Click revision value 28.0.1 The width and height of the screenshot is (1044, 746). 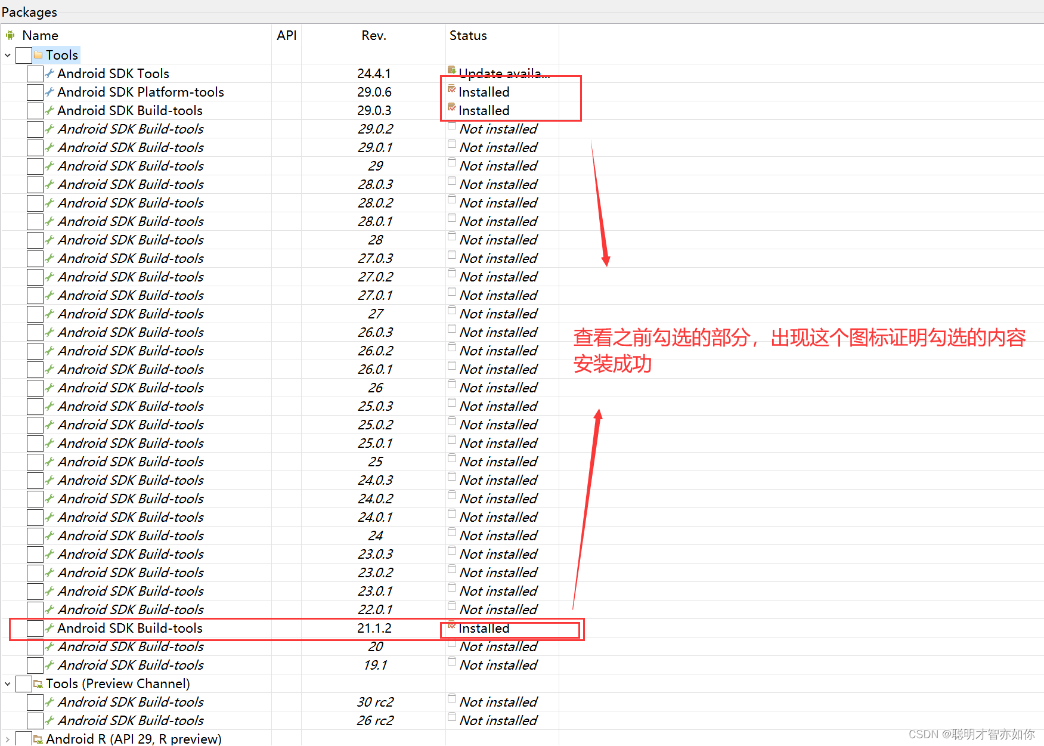375,221
